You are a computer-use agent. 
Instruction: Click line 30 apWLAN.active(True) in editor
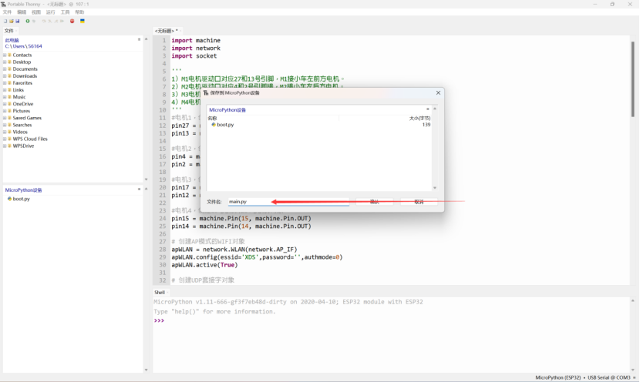pyautogui.click(x=204, y=265)
